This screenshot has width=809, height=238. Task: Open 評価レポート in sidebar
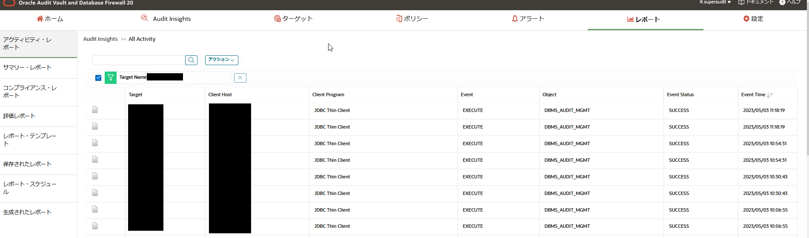pyautogui.click(x=38, y=116)
